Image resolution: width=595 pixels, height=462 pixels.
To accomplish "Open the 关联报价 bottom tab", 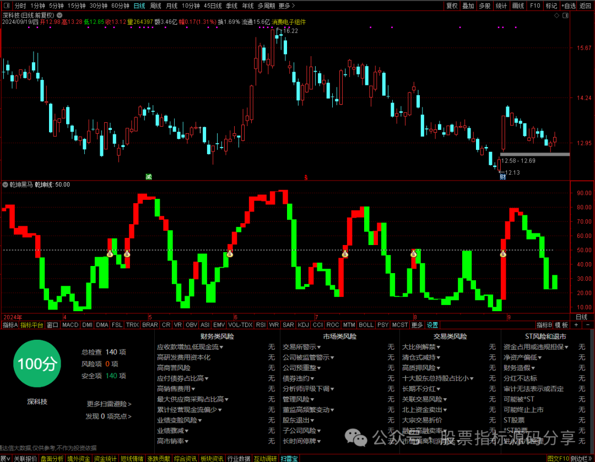I will [25, 459].
